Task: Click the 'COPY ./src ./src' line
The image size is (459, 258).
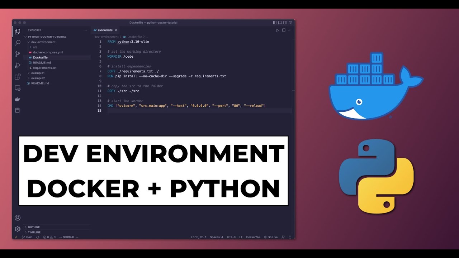Action: tap(123, 91)
